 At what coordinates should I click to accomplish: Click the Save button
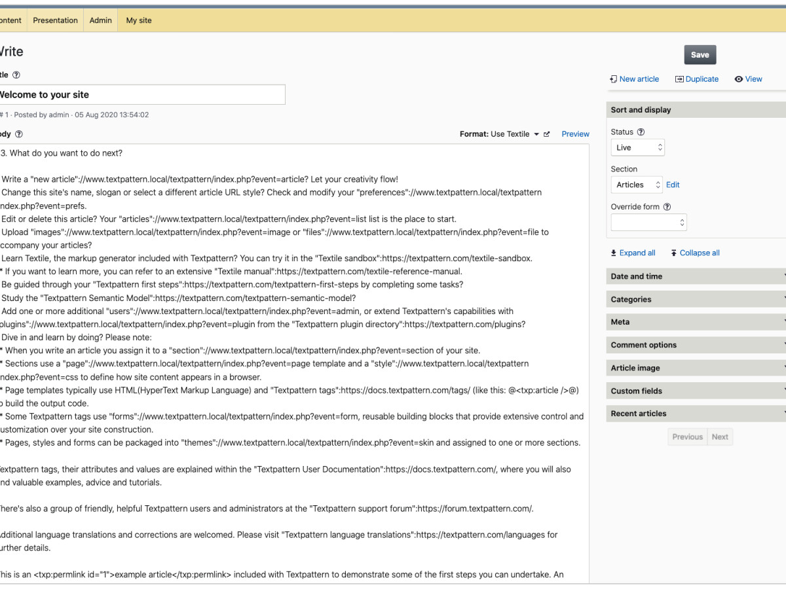coord(700,55)
